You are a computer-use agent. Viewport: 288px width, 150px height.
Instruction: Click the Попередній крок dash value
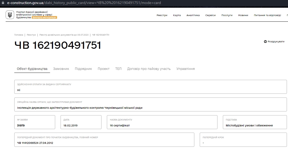pos(203,143)
